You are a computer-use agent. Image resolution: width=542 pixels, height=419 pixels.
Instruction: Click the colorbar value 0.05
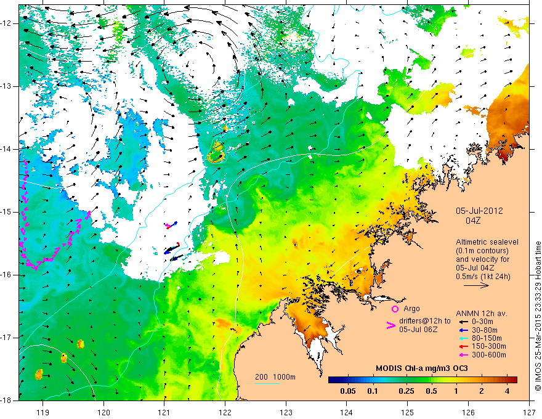(x=348, y=391)
